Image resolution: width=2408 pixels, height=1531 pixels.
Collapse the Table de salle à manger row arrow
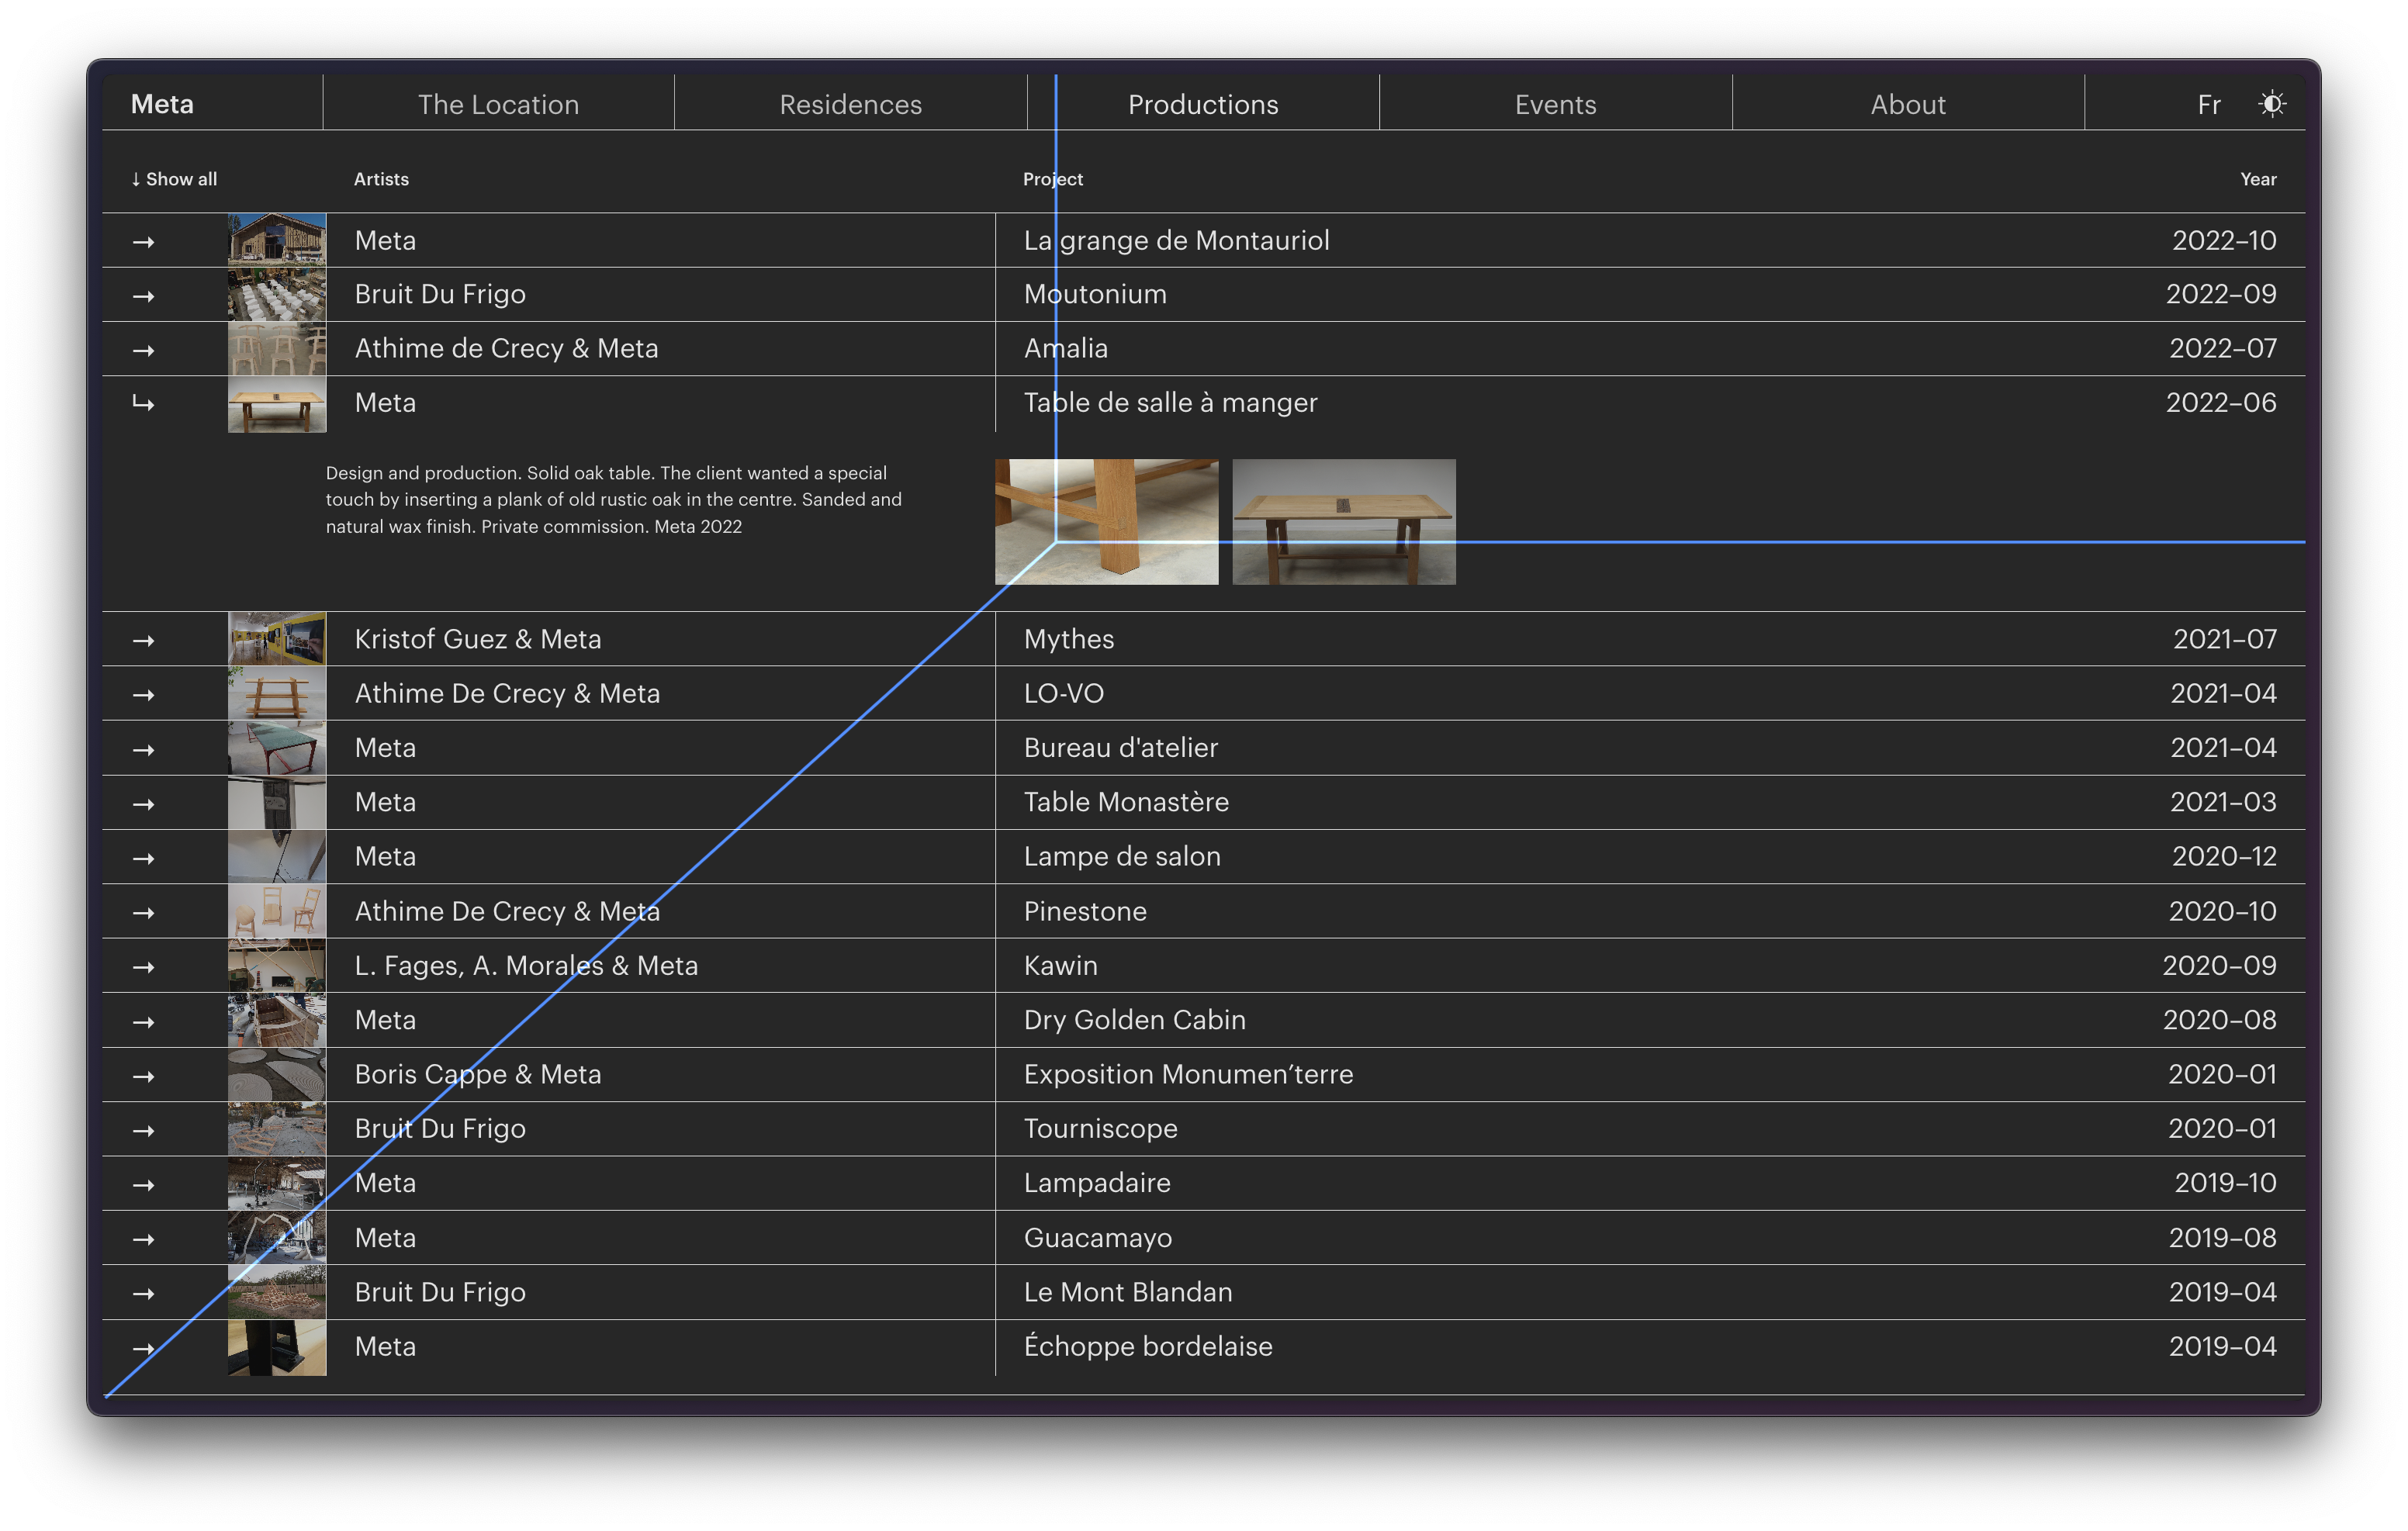(x=143, y=403)
